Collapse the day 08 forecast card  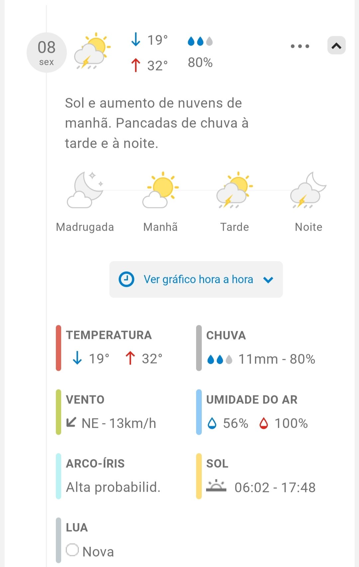[x=336, y=46]
